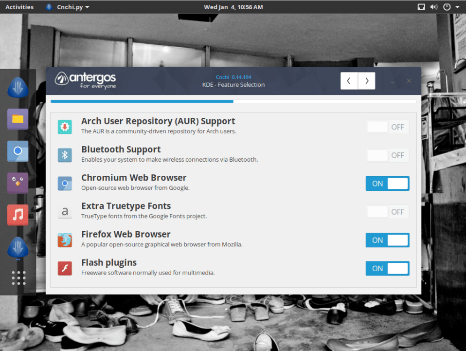Click the Extra Truetype Fonts icon
The width and height of the screenshot is (466, 351).
(65, 212)
